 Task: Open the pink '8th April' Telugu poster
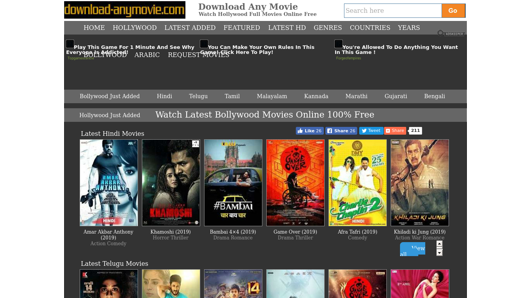click(420, 284)
